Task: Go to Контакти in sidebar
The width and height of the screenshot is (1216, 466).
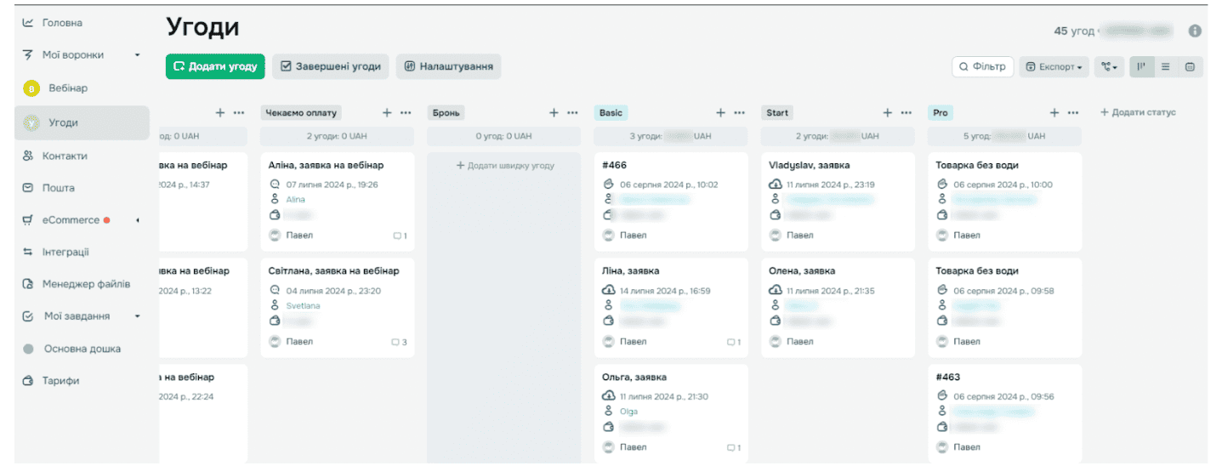Action: click(x=65, y=156)
